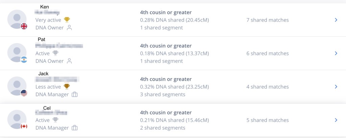This screenshot has width=346, height=138.
Task: Click the gray trophy icon beside Cel's Active status
Action: pyautogui.click(x=55, y=120)
